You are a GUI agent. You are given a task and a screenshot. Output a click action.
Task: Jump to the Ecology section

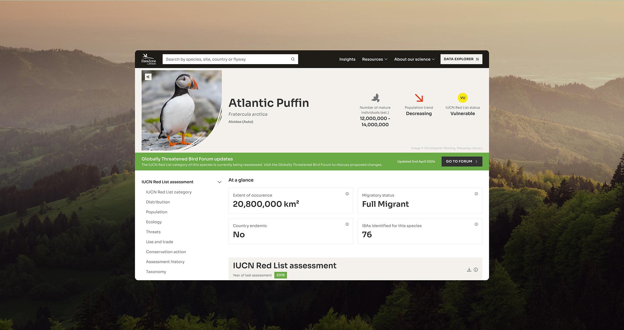click(154, 222)
